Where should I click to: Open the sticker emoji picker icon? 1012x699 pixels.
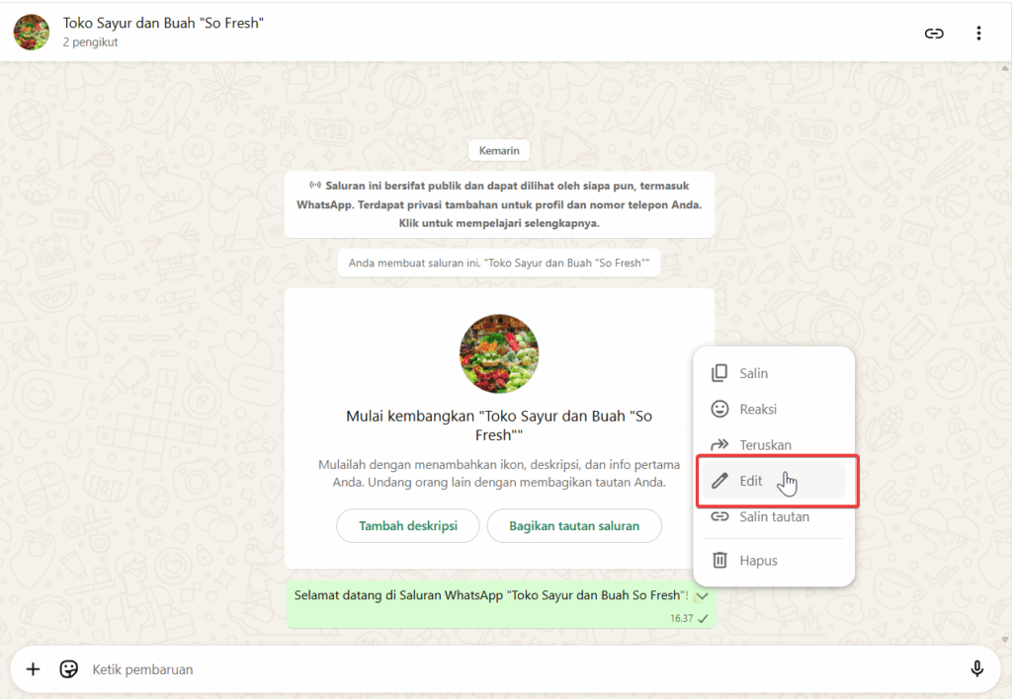tap(68, 669)
